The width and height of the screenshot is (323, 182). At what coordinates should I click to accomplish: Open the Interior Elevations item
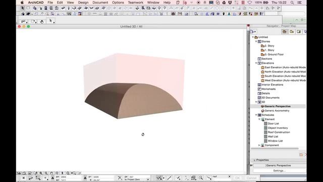point(273,85)
